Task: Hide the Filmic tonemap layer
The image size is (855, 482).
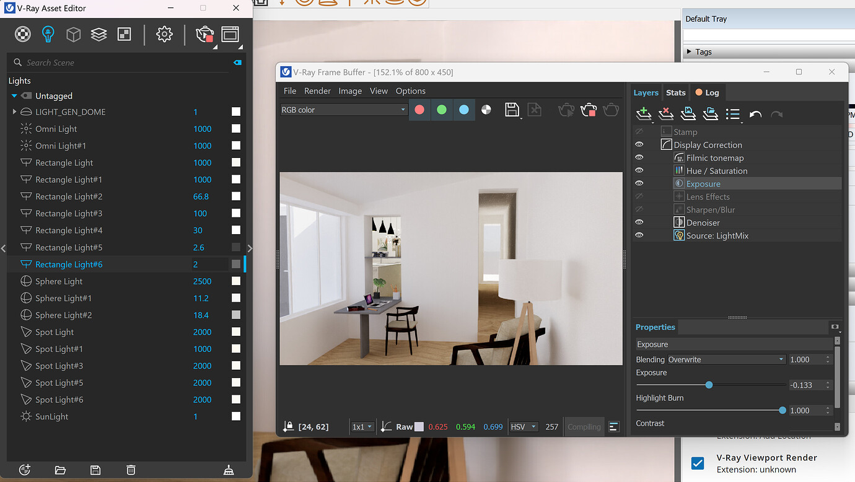Action: pos(639,157)
